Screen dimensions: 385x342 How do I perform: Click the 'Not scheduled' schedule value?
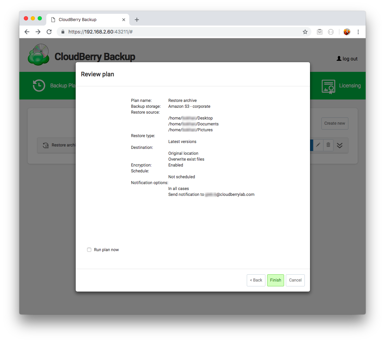[181, 177]
